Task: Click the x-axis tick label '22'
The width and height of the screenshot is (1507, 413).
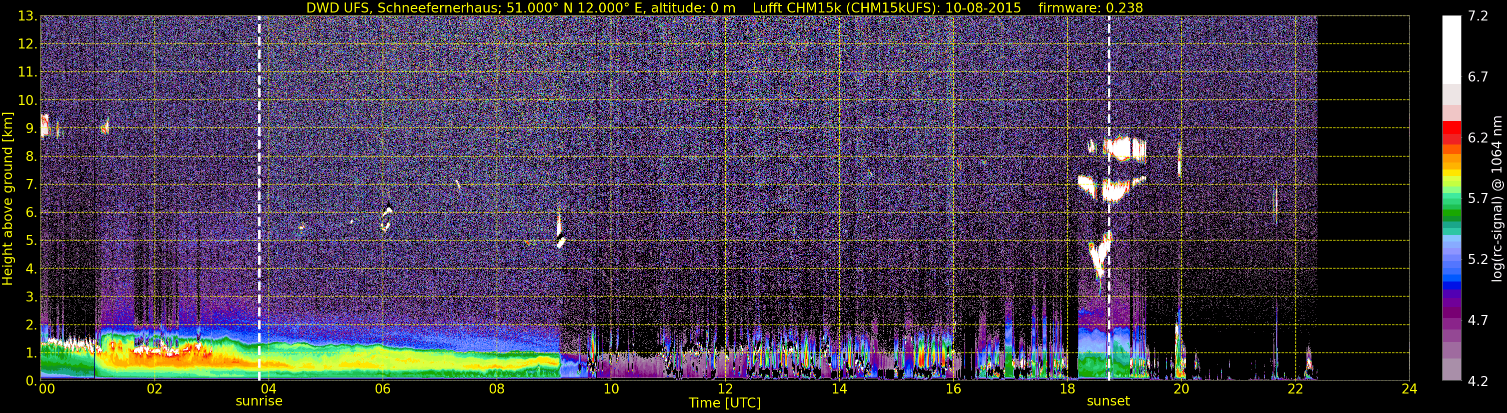Action: [x=1295, y=388]
